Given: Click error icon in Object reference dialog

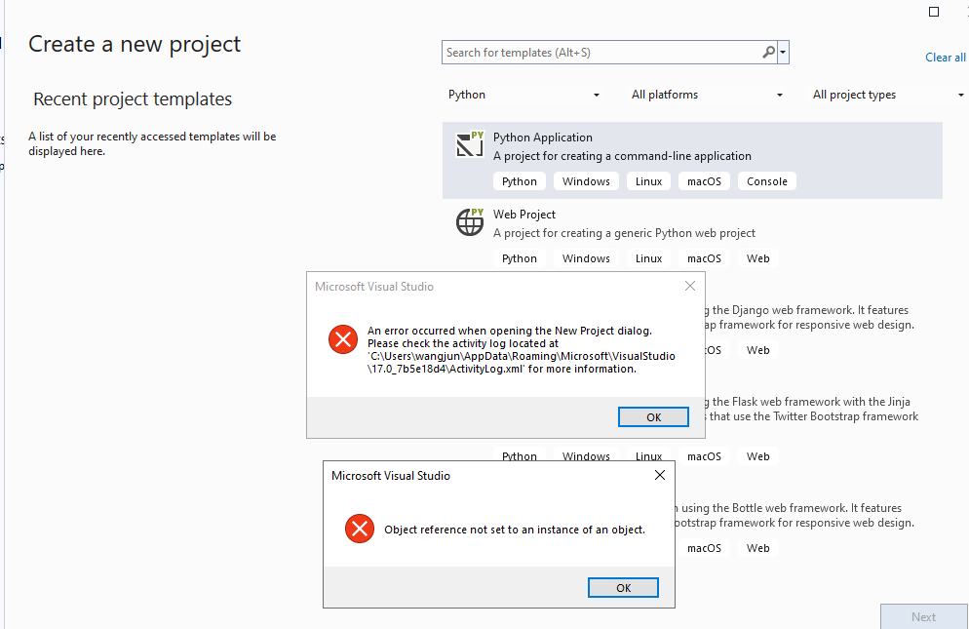Looking at the screenshot, I should pyautogui.click(x=360, y=529).
